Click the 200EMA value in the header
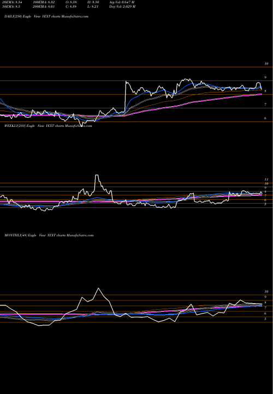Image resolution: width=273 pixels, height=394 pixels. 44,7
